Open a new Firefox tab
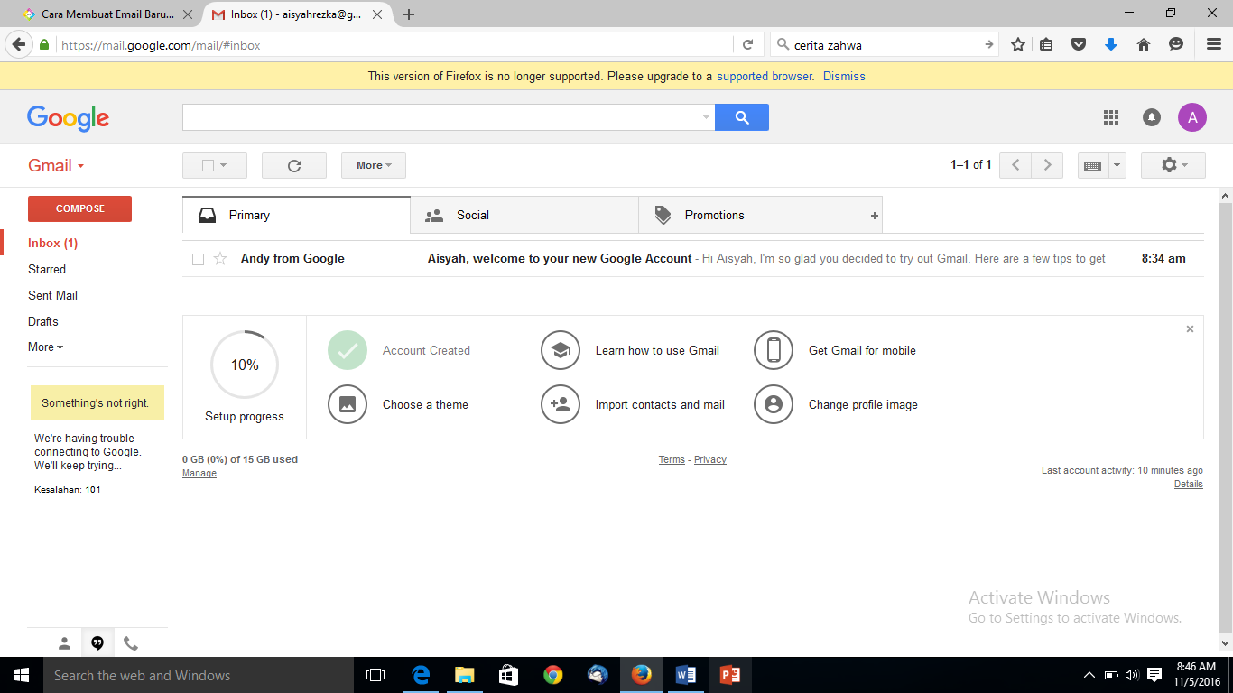Screen dimensions: 1233x693 coord(409,14)
